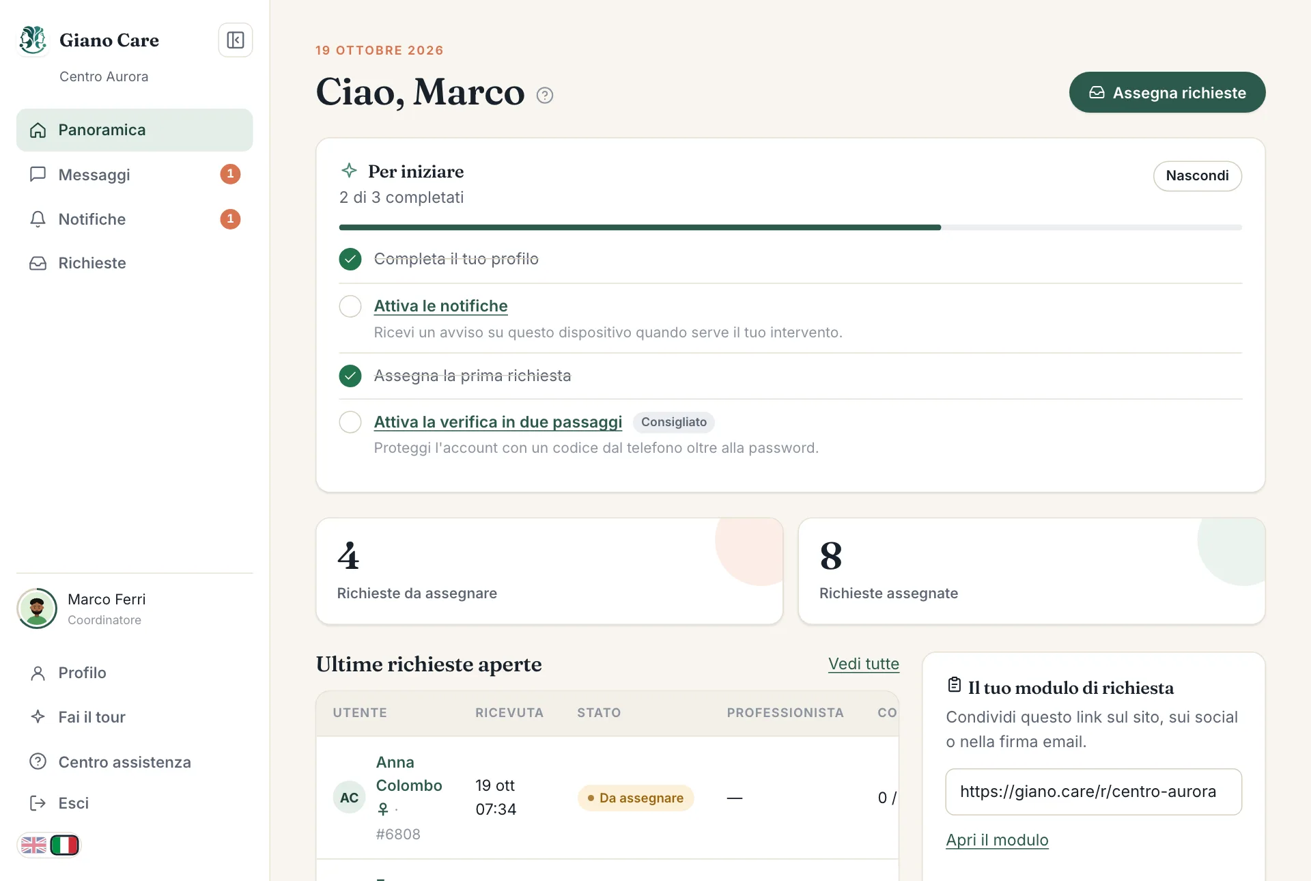
Task: Sort by RICEVUTA column header
Action: (509, 713)
